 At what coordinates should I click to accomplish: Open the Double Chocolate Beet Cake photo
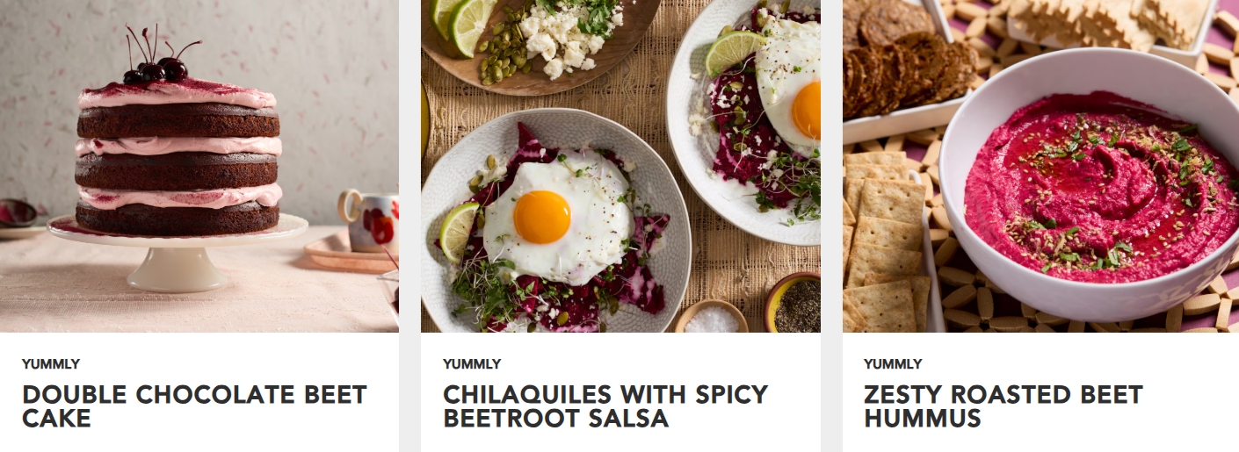[199, 166]
